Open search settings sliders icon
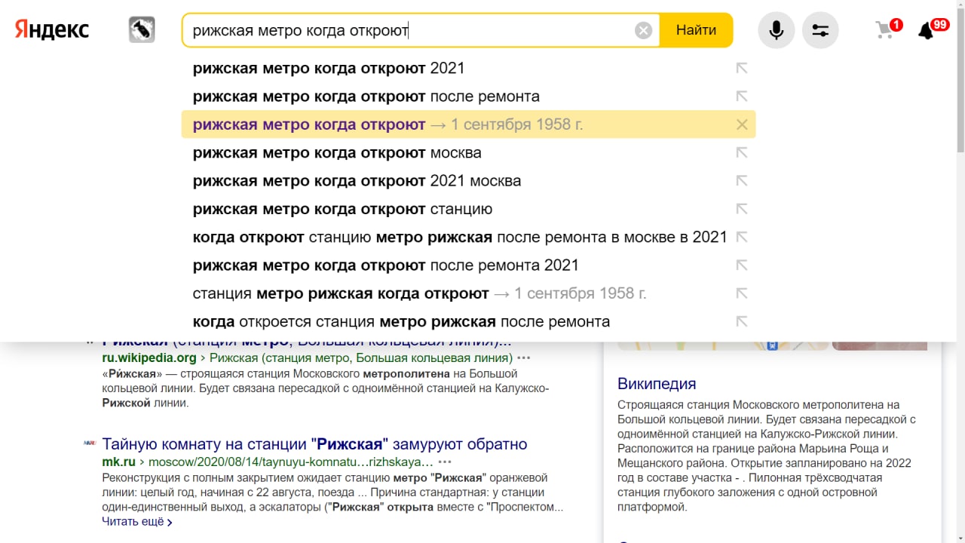965x543 pixels. click(x=820, y=30)
